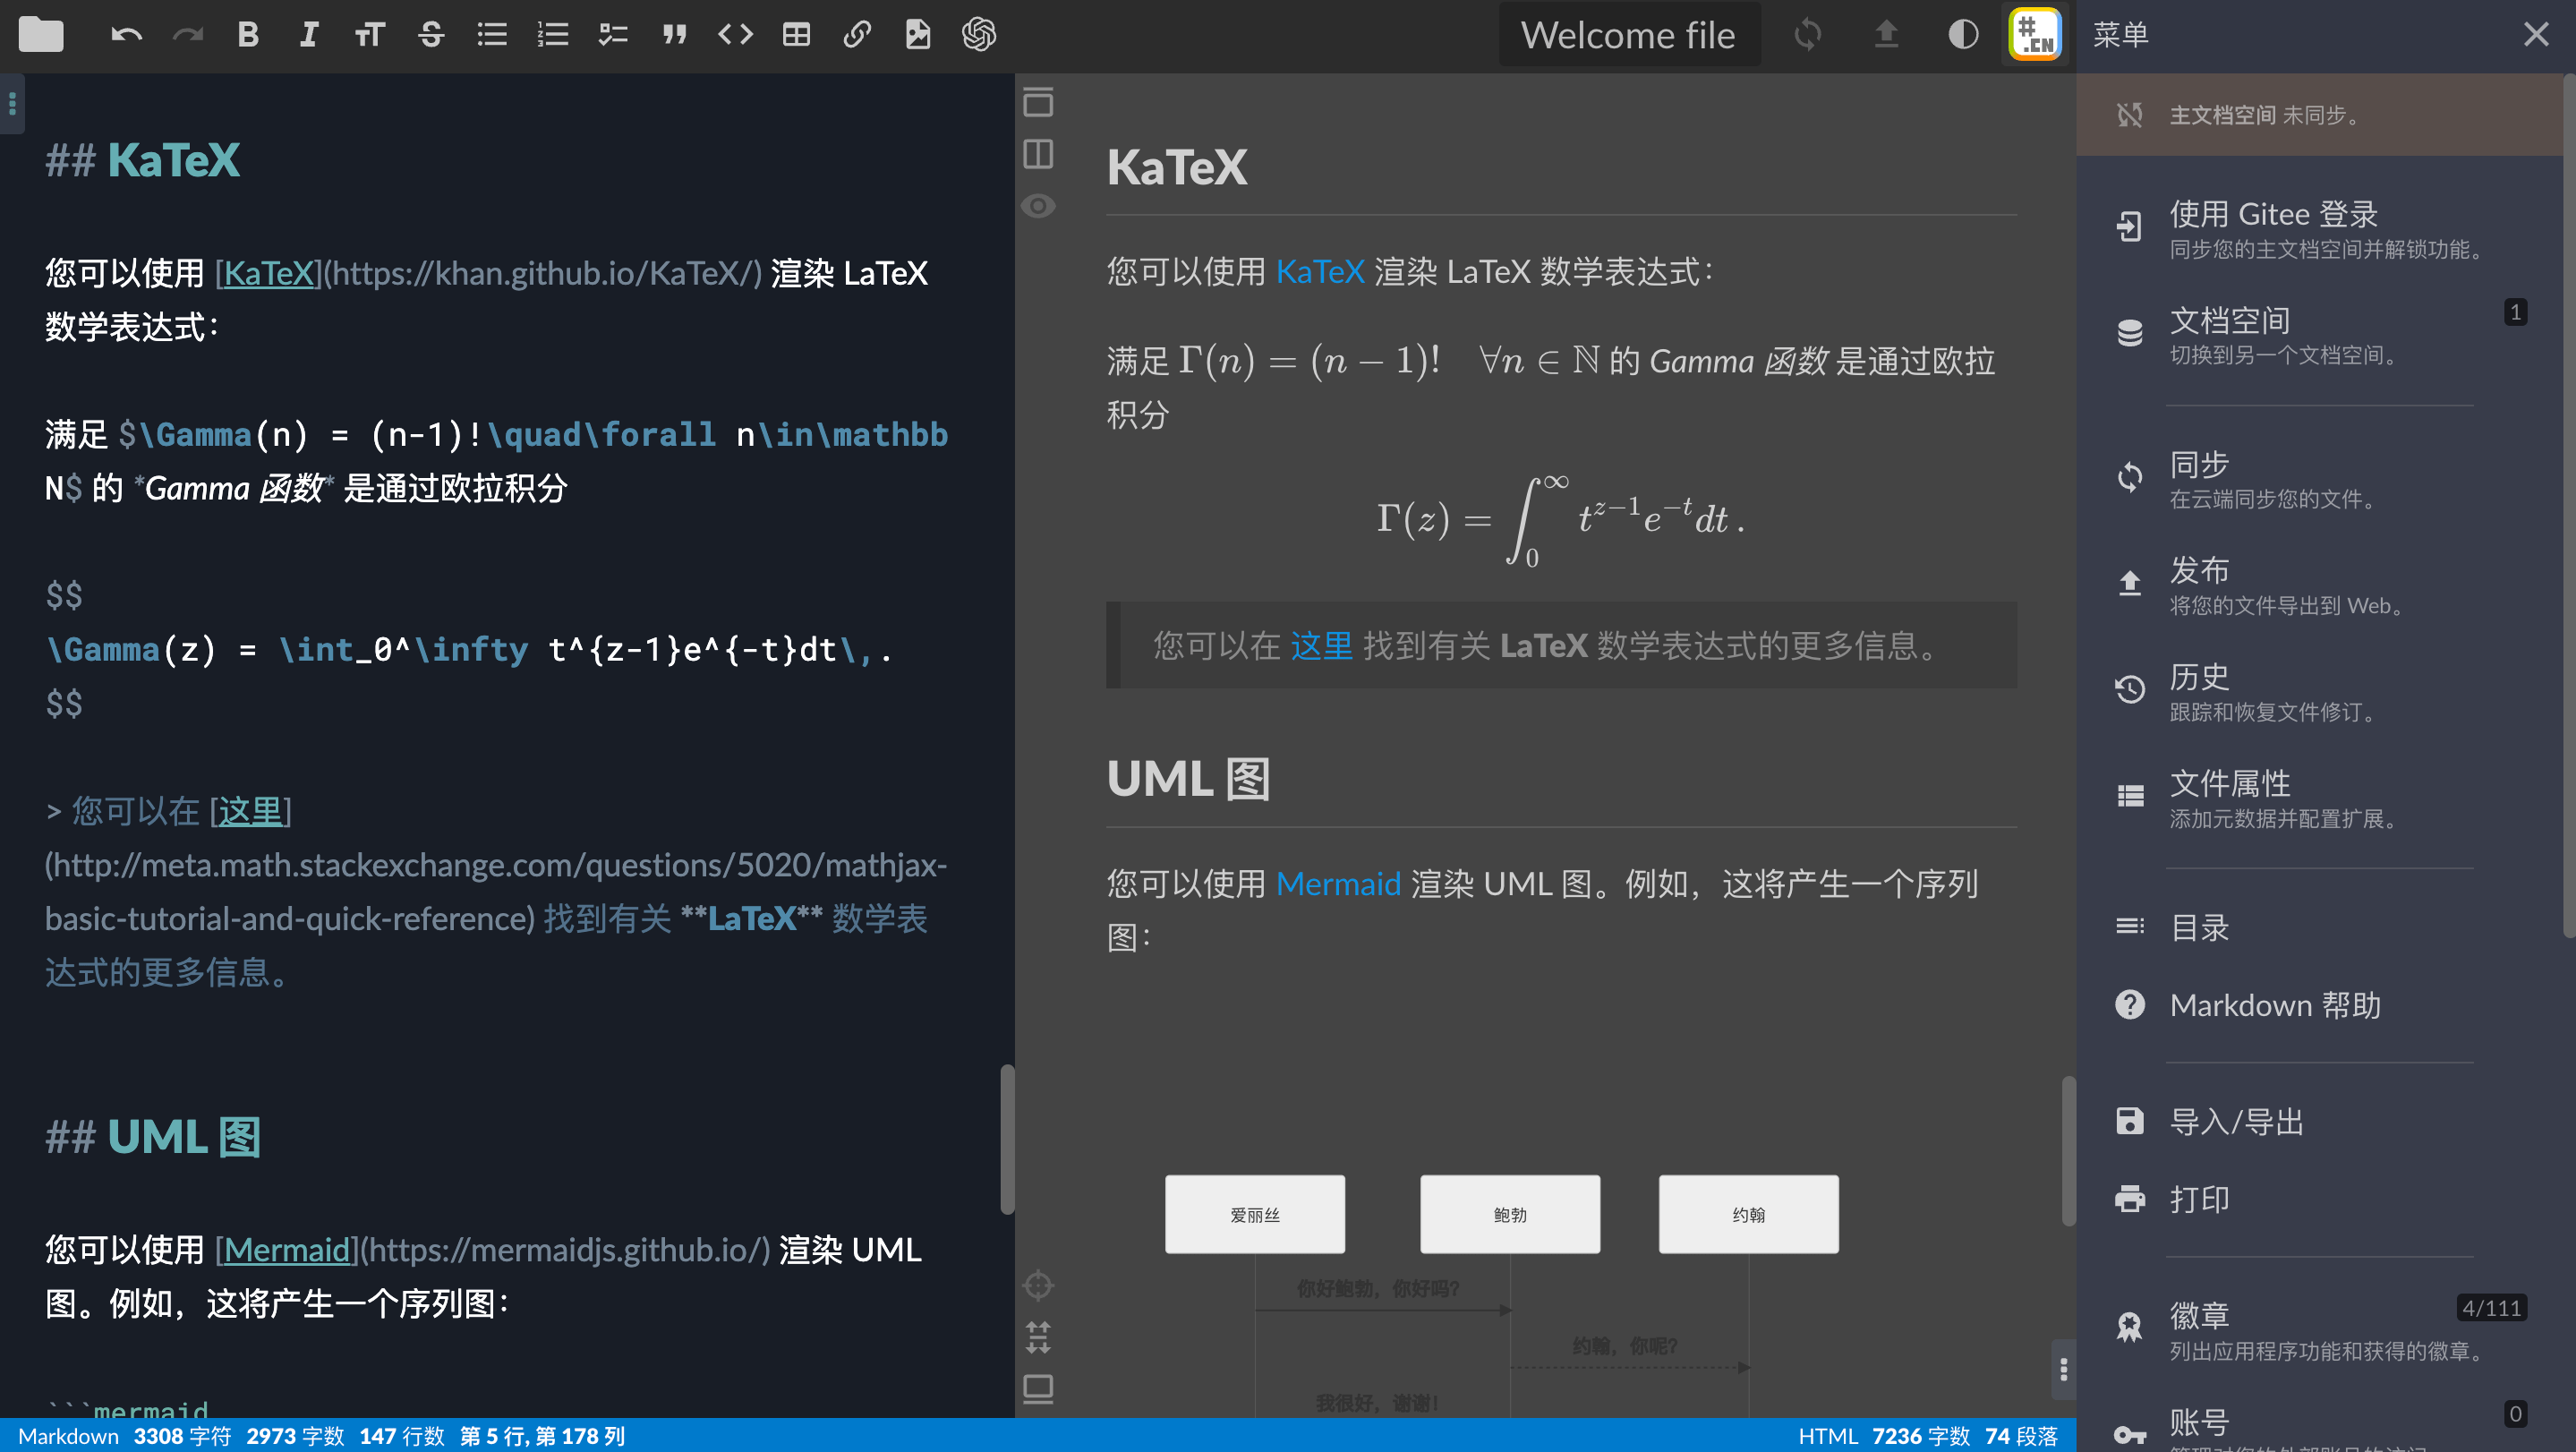Screen dimensions: 2576x1452
Task: Apply italic formatting
Action: coord(309,35)
